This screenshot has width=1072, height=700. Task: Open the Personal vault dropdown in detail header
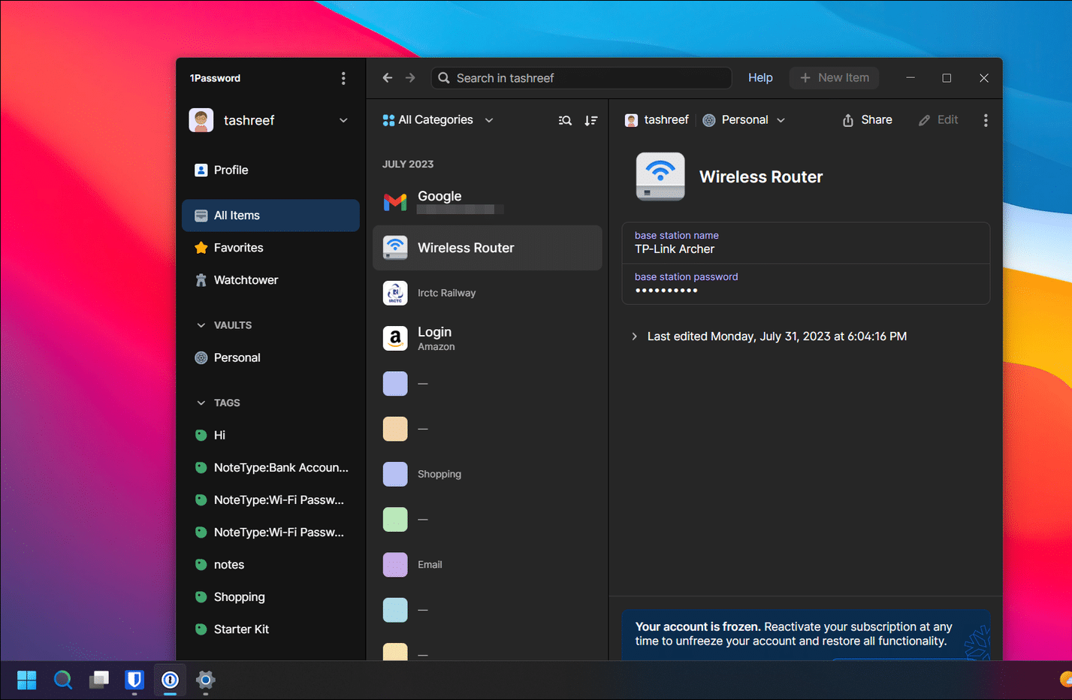(744, 120)
